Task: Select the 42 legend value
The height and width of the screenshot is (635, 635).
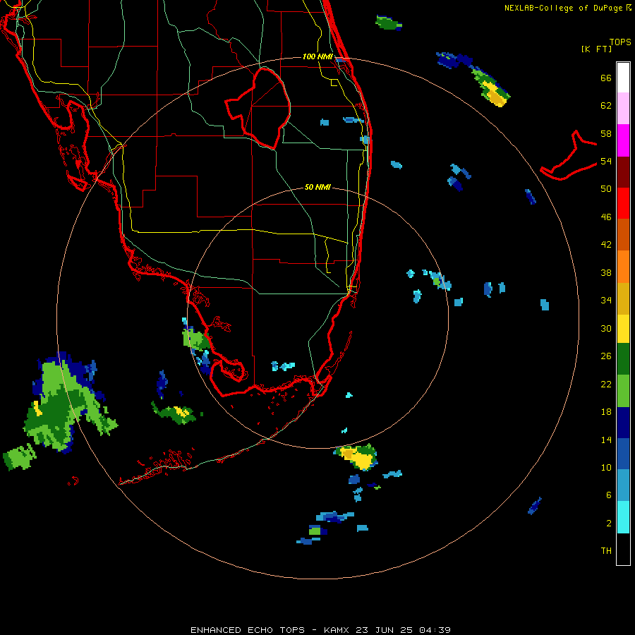Action: (x=606, y=245)
